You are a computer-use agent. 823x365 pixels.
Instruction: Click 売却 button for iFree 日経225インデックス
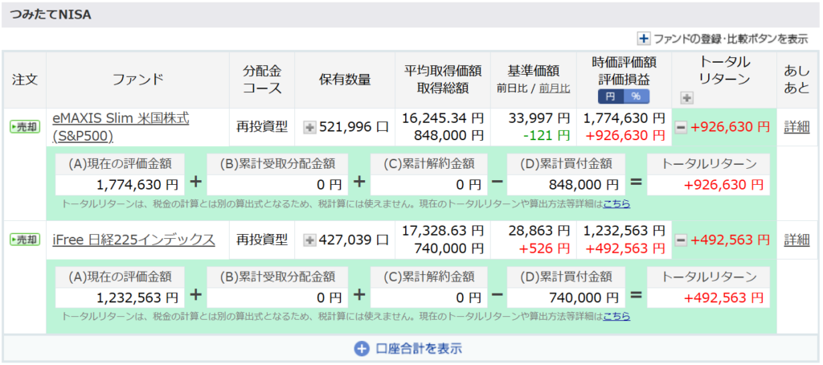click(x=25, y=240)
